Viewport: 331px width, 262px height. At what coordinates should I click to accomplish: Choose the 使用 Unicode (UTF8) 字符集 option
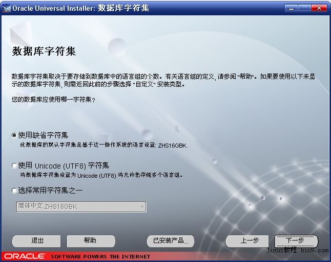[14, 165]
